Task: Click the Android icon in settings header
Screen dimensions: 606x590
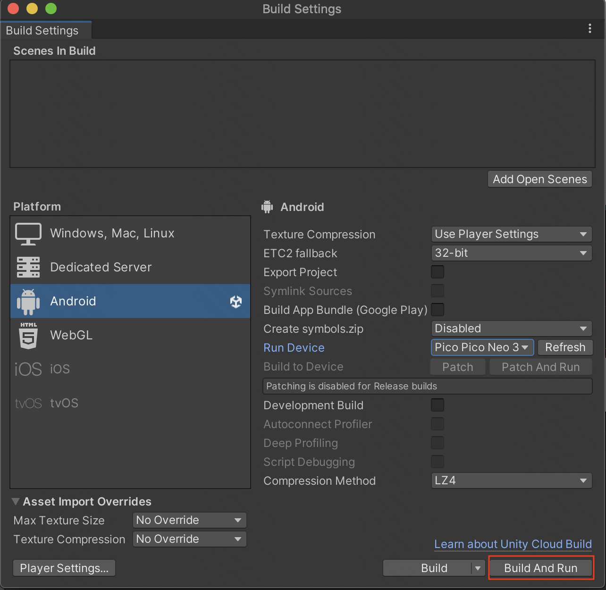Action: click(x=267, y=207)
